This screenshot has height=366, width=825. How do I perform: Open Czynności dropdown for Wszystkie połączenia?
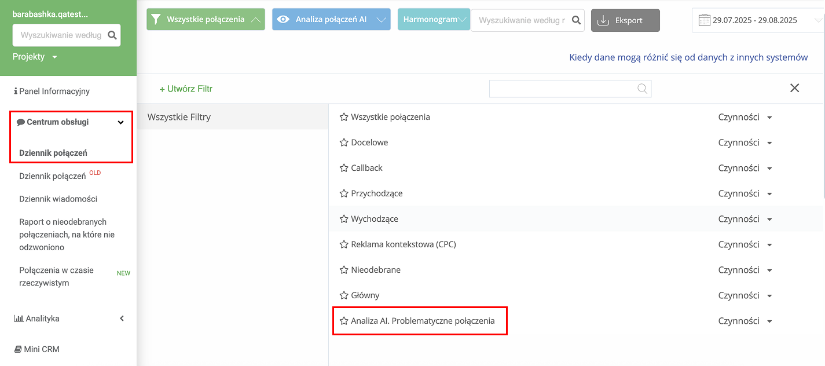[x=745, y=117]
